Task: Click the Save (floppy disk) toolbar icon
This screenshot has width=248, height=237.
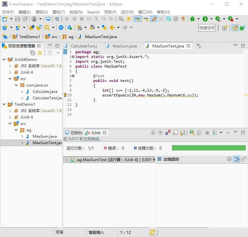Action: tap(17, 19)
